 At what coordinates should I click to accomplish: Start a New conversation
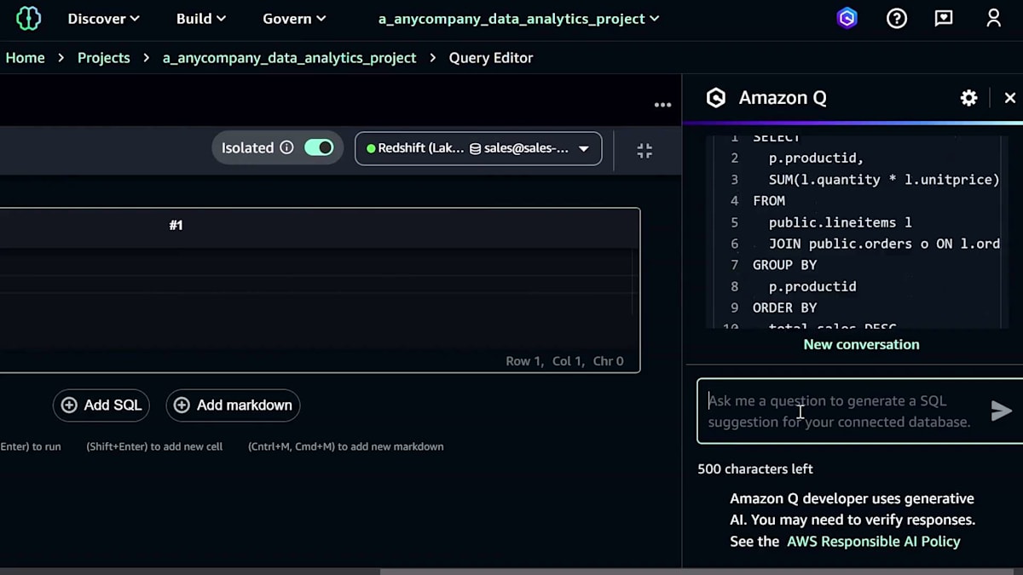click(x=861, y=345)
